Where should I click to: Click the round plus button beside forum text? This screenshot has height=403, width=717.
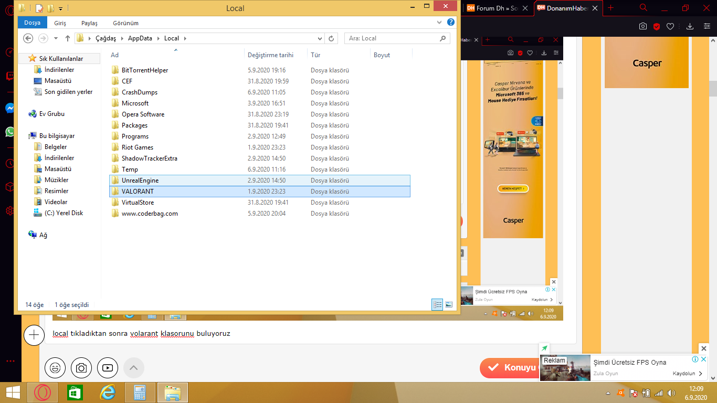[x=34, y=335]
